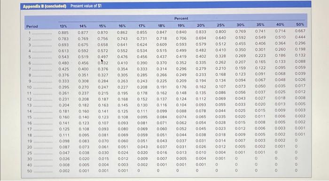This screenshot has height=181, width=329.
Task: Select the Period 25 row label
Action: 30,153
